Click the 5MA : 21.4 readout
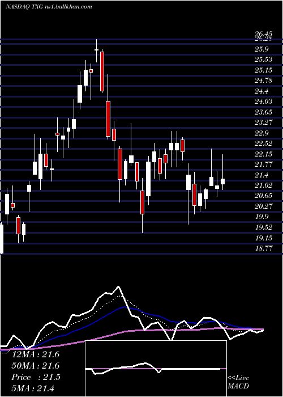 (33, 388)
